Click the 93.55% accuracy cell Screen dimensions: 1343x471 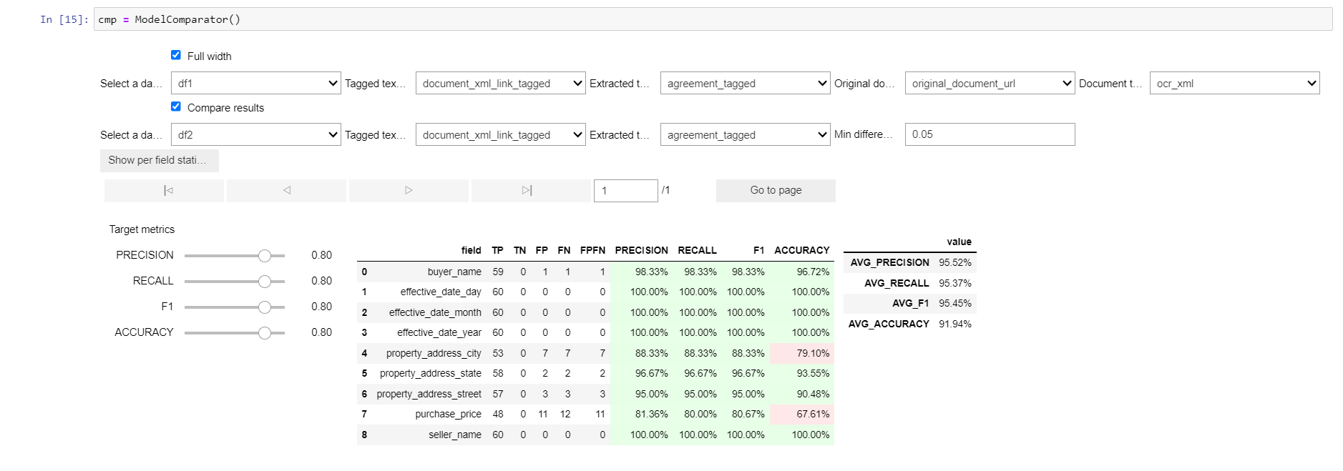point(802,373)
